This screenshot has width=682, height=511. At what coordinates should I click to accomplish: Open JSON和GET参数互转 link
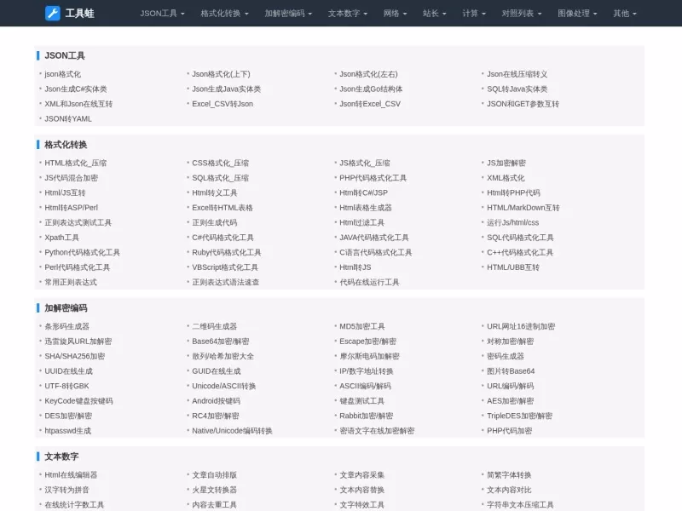click(x=523, y=104)
